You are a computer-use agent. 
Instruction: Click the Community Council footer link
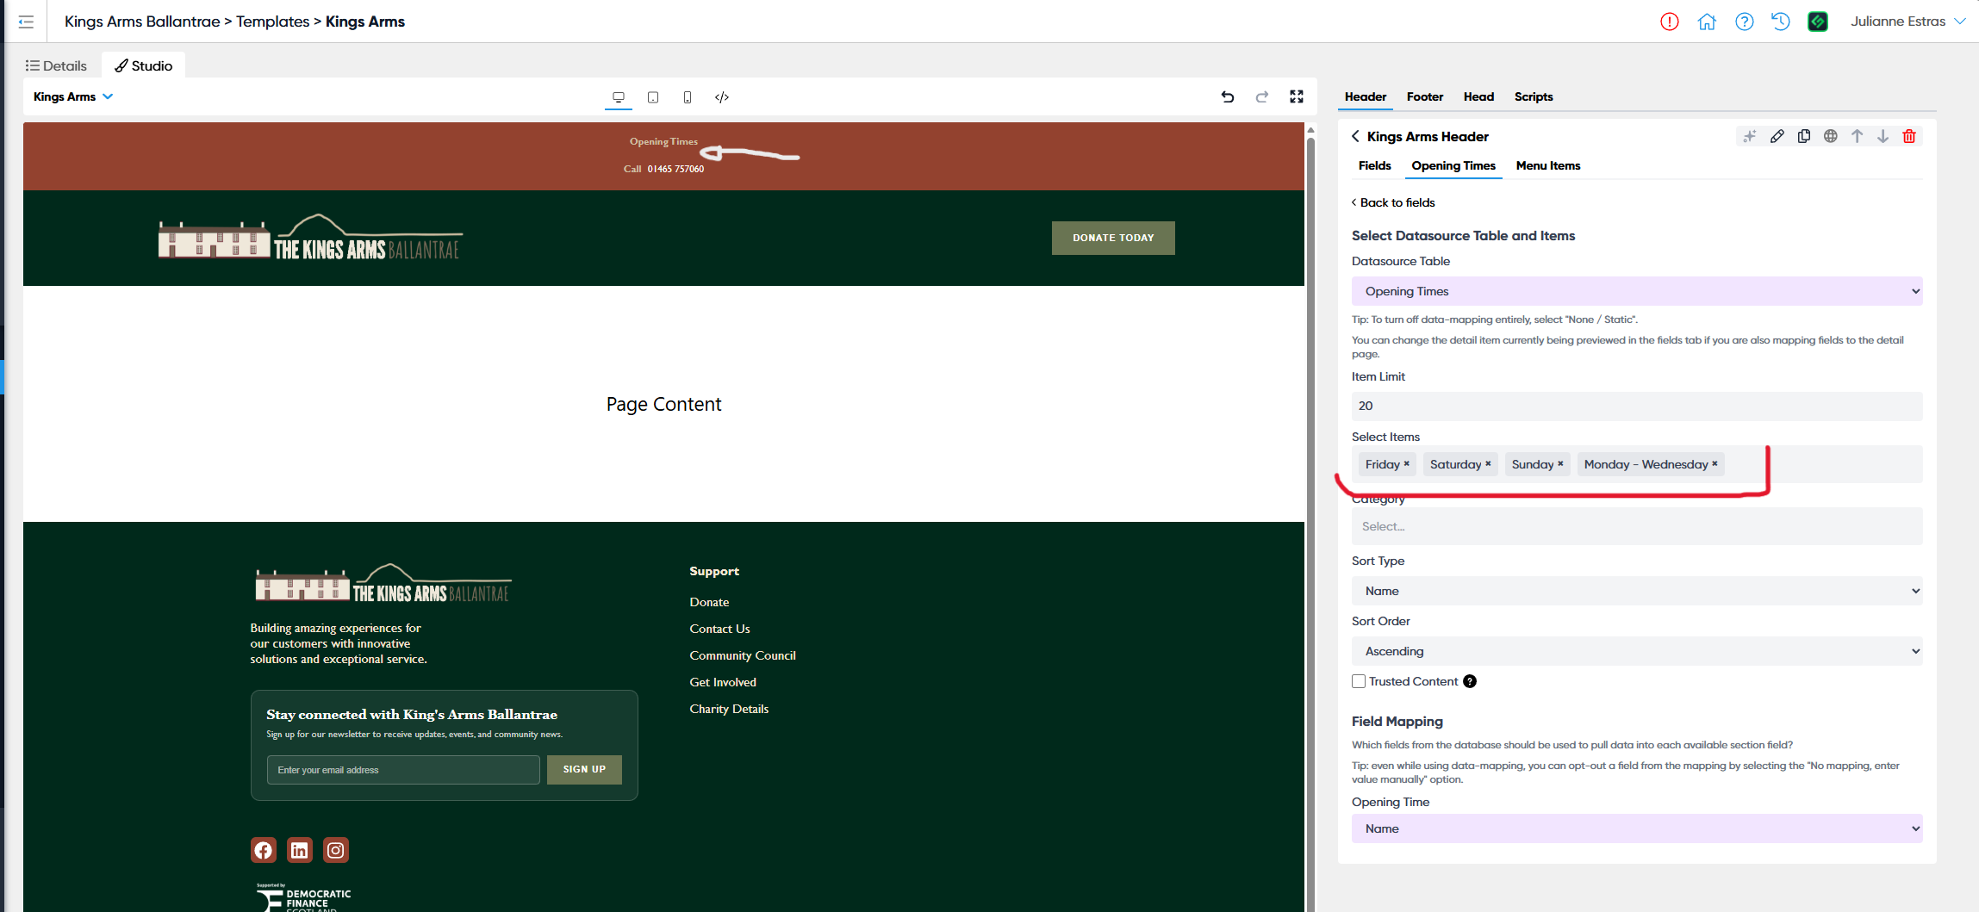743,655
